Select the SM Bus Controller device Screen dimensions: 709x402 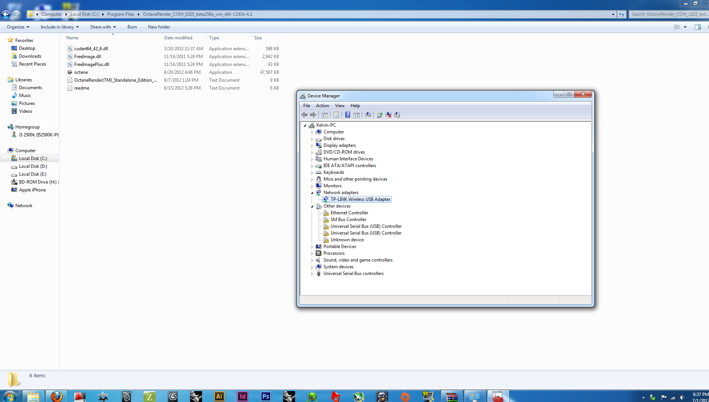[x=348, y=220]
